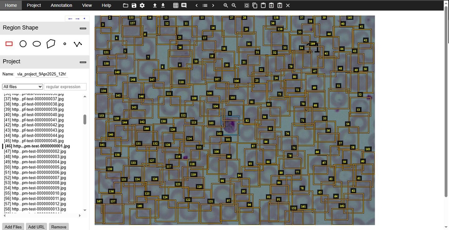Image resolution: width=449 pixels, height=230 pixels.
Task: Click the file list vertical scrollbar thumb
Action: click(85, 119)
